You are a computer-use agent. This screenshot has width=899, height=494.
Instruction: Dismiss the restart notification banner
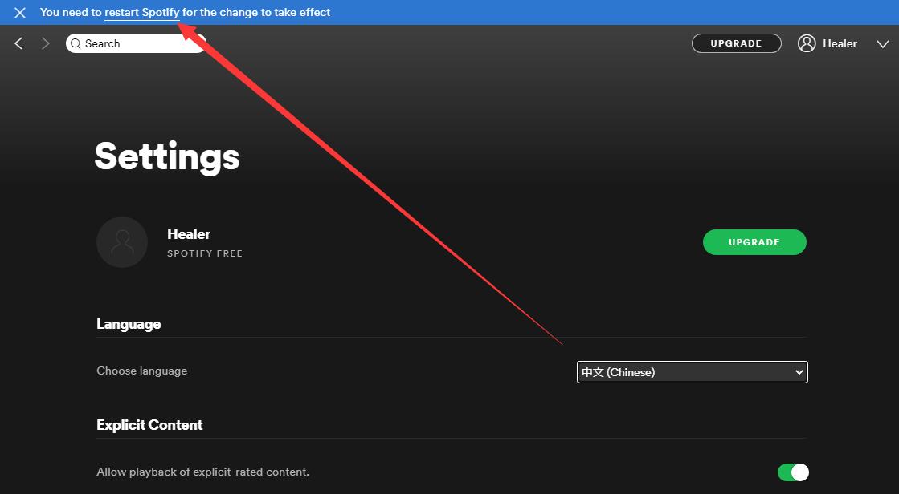click(x=19, y=13)
